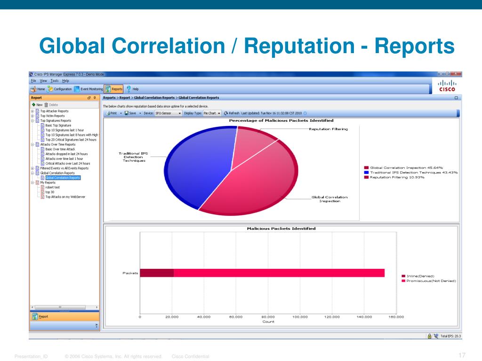This screenshot has width=482, height=361.
Task: Save the report using the Save button
Action: [x=130, y=113]
